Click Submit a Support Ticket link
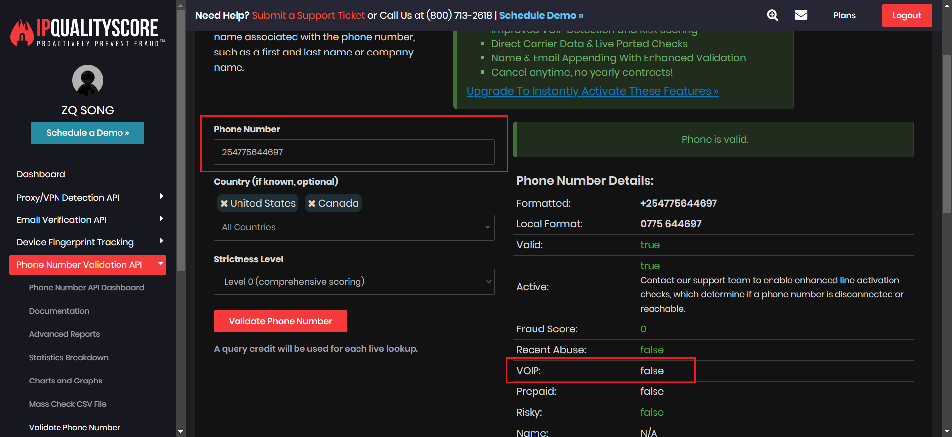 308,15
